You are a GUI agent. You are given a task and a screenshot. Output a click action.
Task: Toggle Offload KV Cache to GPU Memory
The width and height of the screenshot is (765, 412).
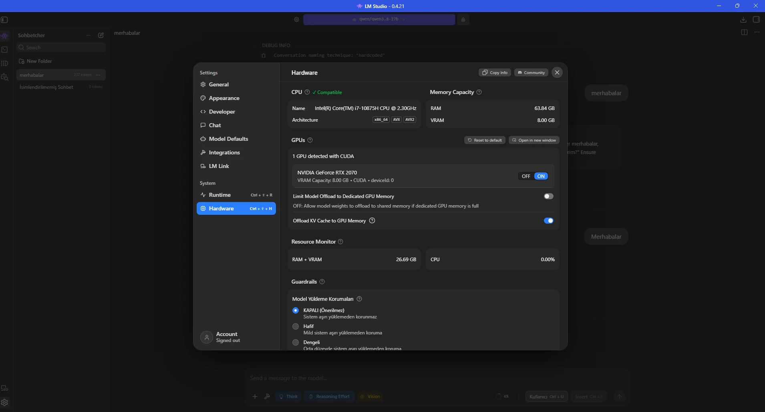[x=549, y=220]
